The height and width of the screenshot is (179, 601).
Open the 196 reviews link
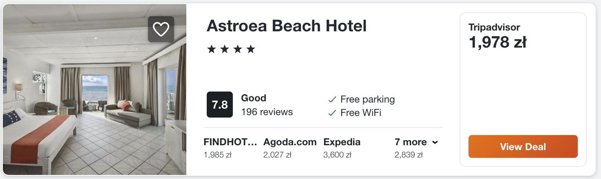click(x=267, y=112)
